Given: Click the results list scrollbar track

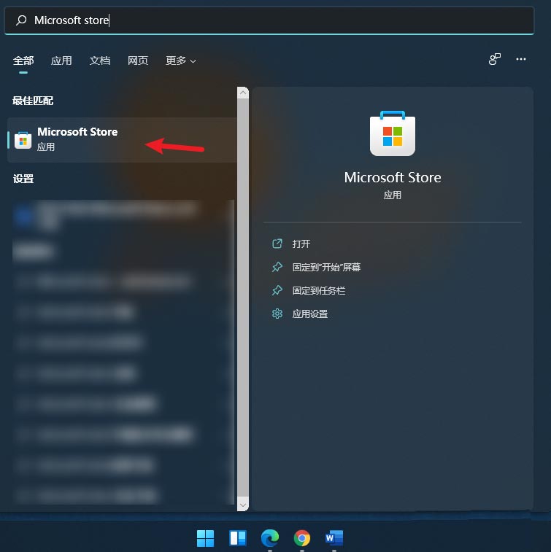Looking at the screenshot, I should [x=243, y=299].
